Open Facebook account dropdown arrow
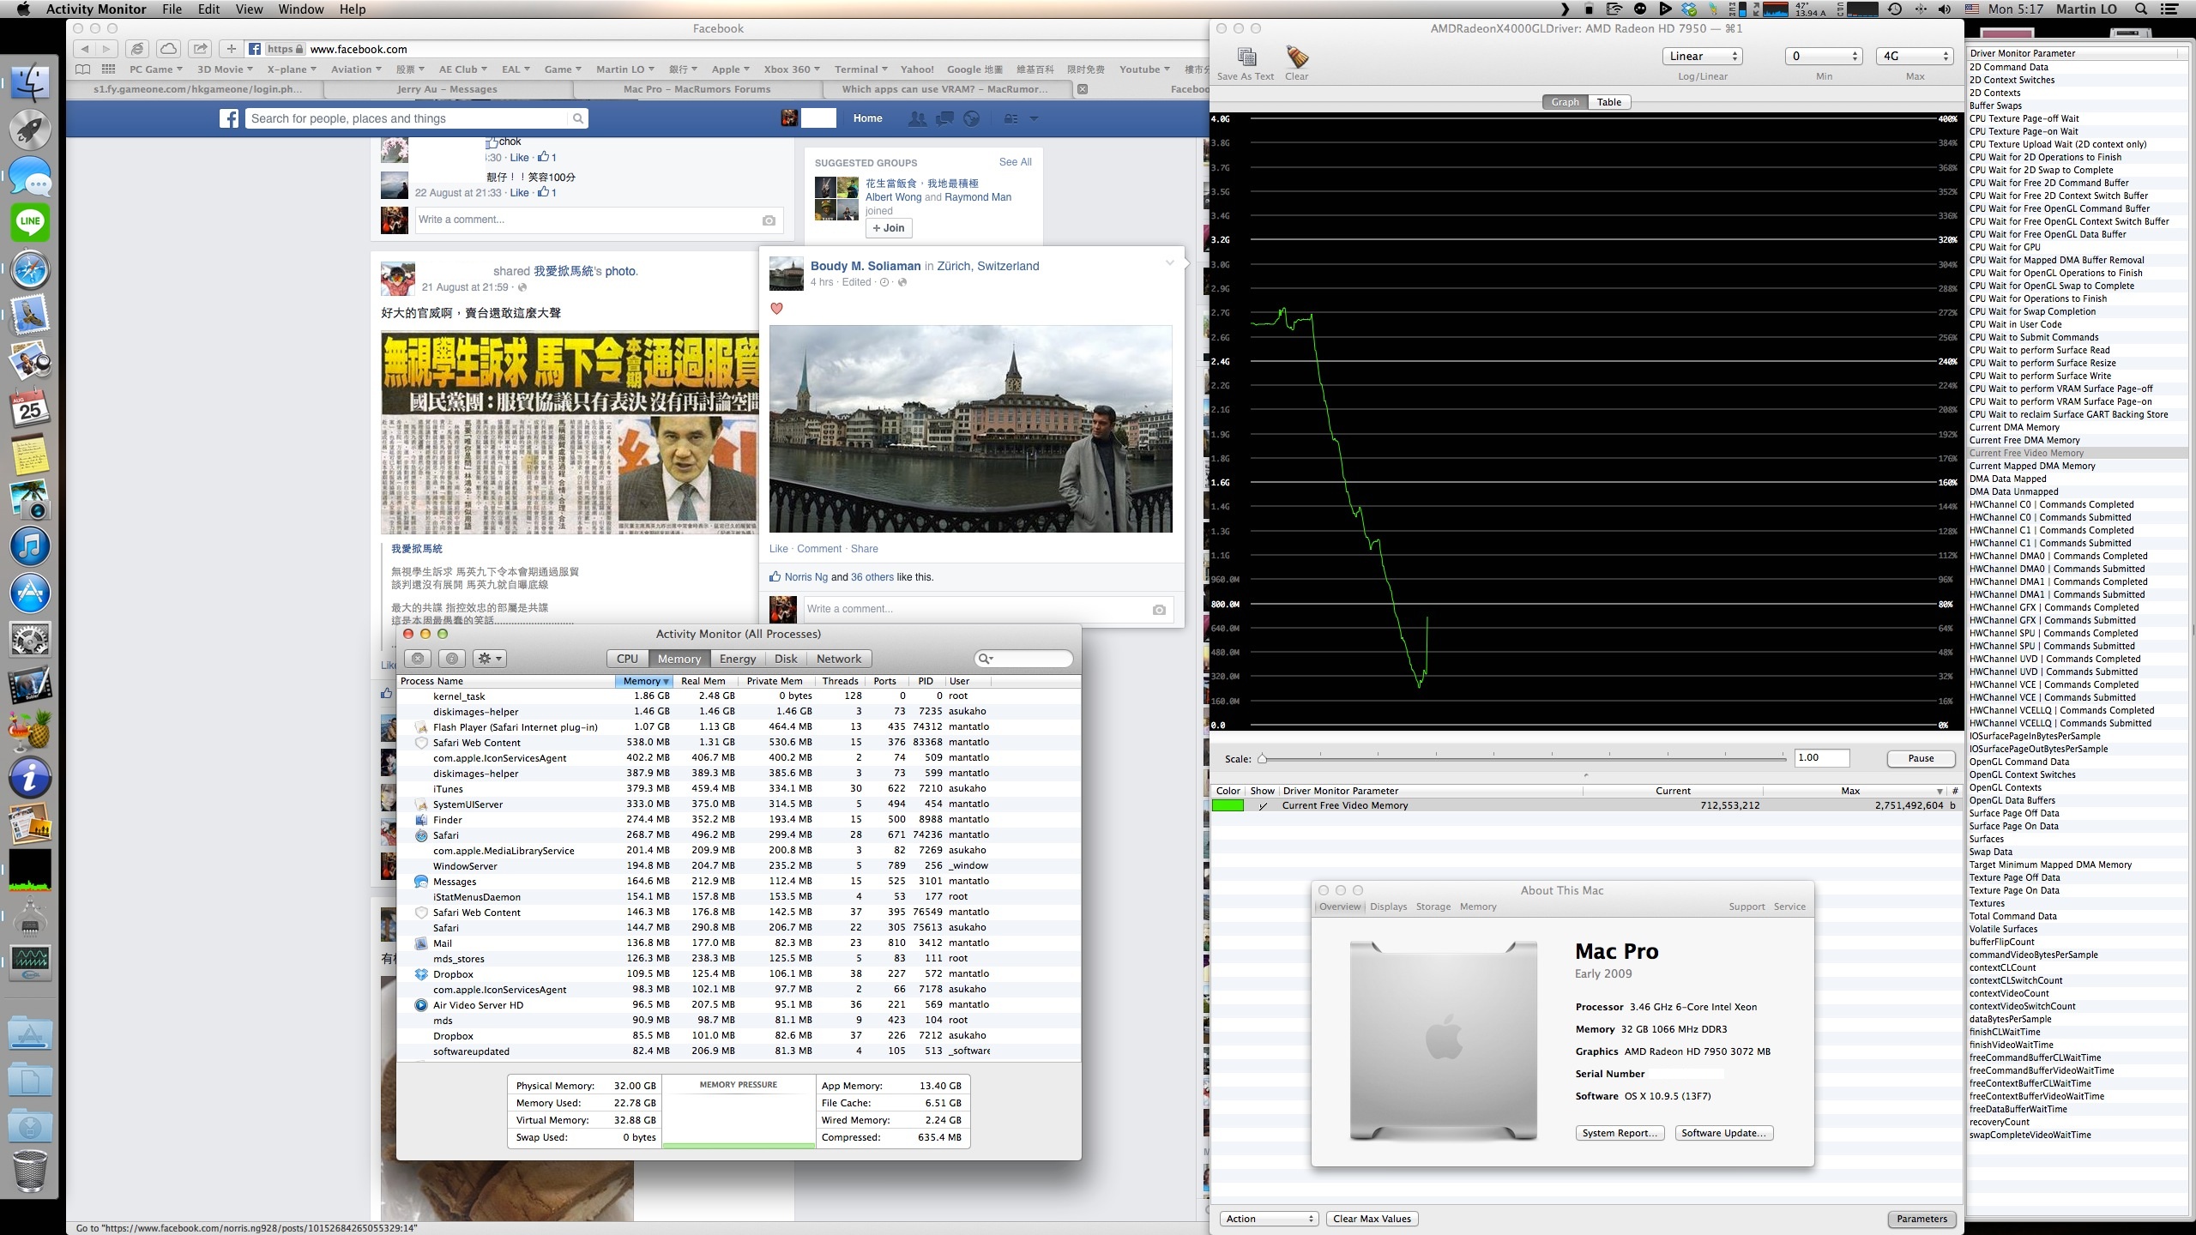Viewport: 2196px width, 1235px height. click(x=1034, y=119)
